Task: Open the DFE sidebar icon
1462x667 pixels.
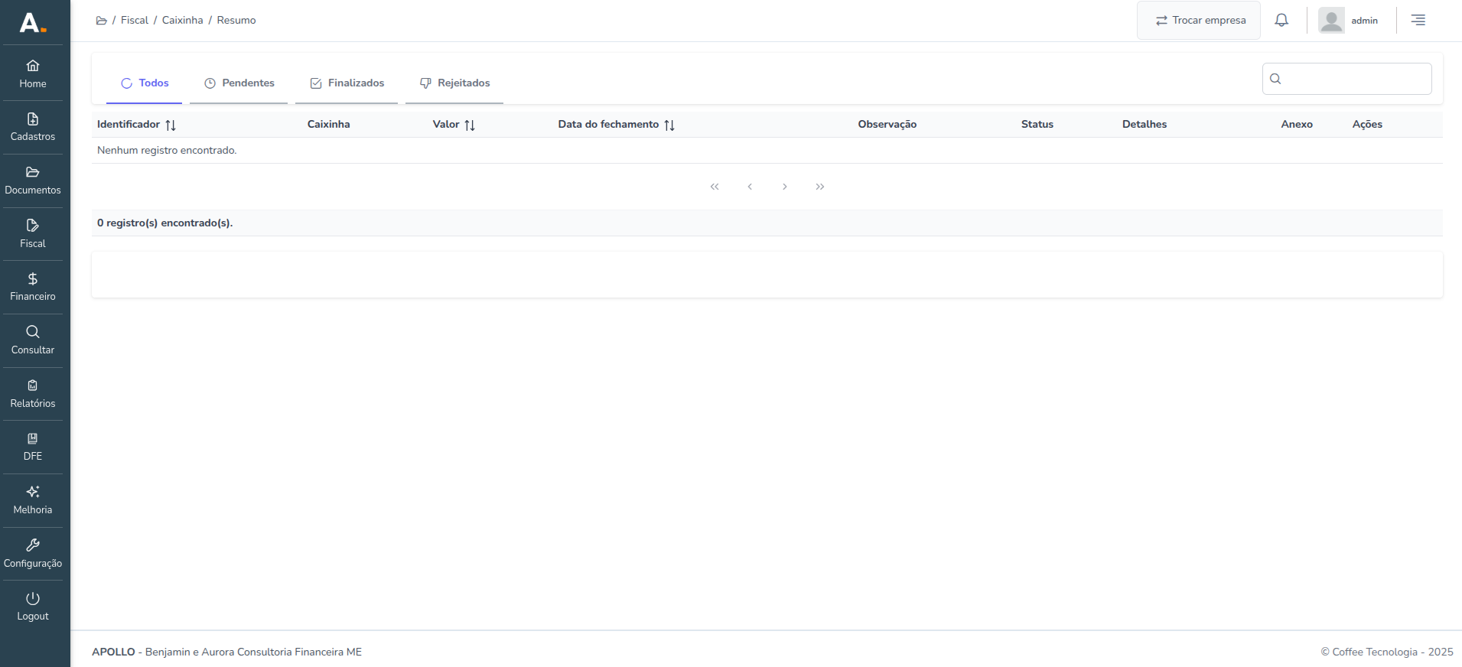Action: click(33, 439)
